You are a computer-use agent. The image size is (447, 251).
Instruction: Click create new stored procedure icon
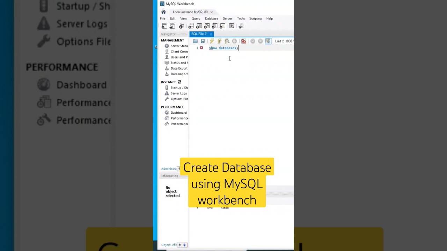pos(214,26)
